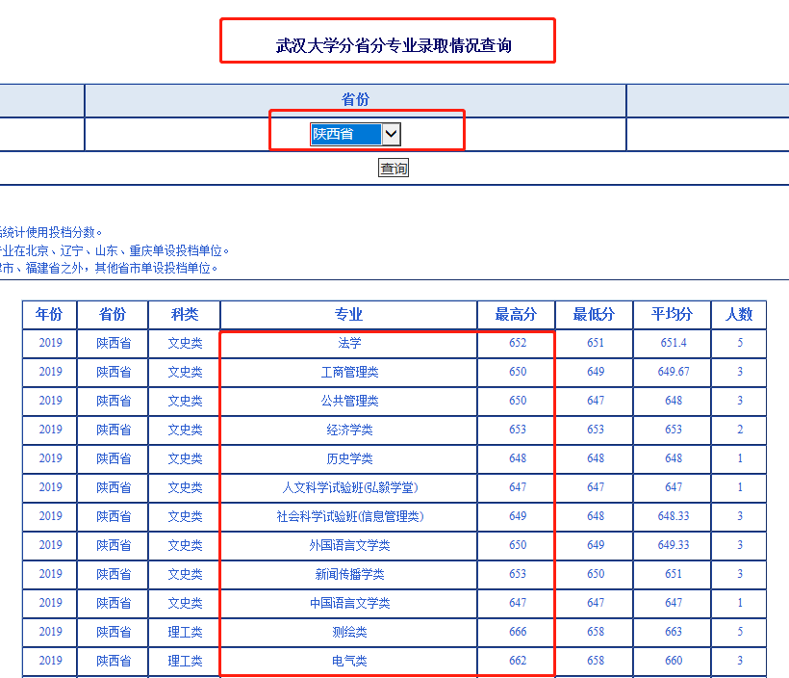789x678 pixels.
Task: Click the 查询 query button
Action: [x=394, y=168]
